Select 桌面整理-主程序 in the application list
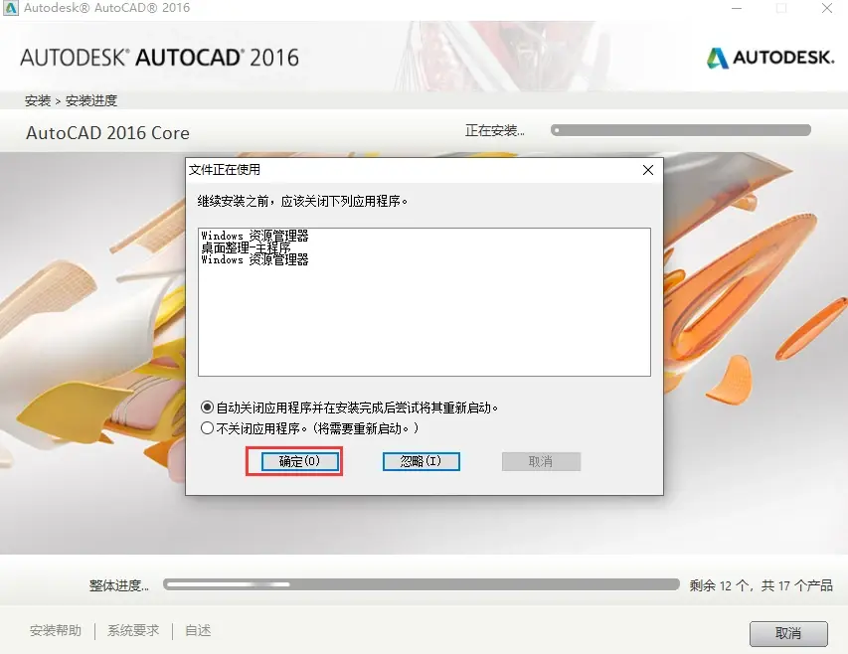 click(247, 247)
